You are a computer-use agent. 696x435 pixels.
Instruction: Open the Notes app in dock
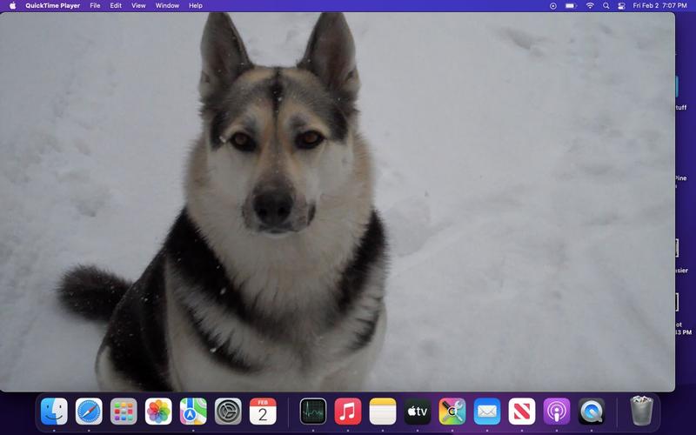383,411
